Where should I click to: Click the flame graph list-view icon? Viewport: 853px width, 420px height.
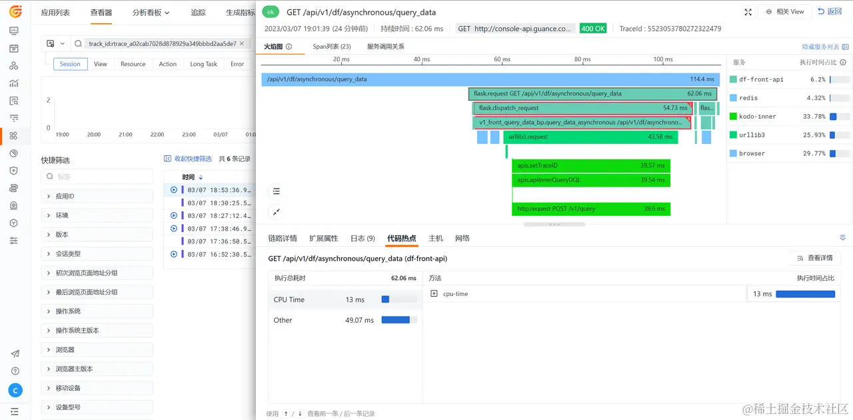click(x=276, y=191)
